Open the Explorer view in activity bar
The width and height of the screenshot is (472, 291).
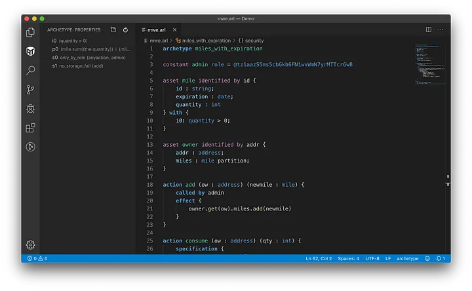click(x=30, y=32)
